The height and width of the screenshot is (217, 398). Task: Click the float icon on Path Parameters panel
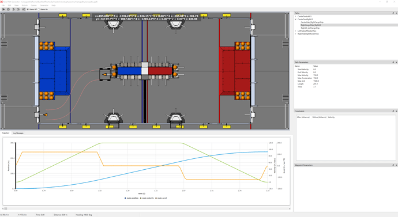[393, 62]
